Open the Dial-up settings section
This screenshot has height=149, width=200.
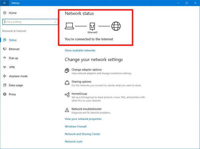13,58
